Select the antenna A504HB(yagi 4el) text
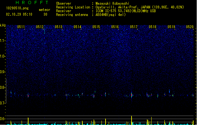The height and width of the screenshot is (125, 197). click(111, 15)
